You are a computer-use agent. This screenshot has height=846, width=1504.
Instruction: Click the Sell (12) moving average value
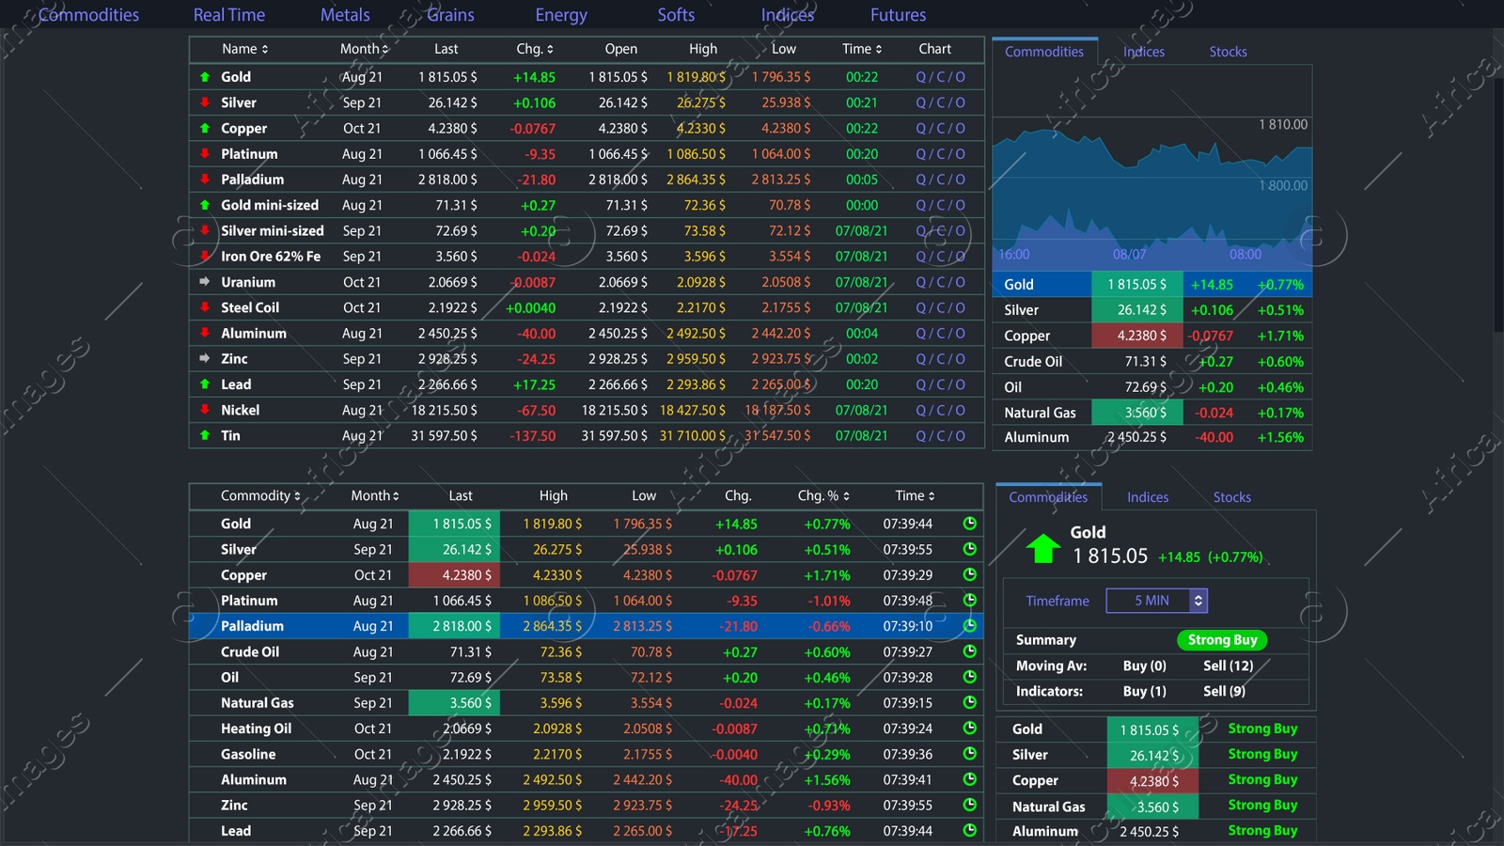(1229, 666)
